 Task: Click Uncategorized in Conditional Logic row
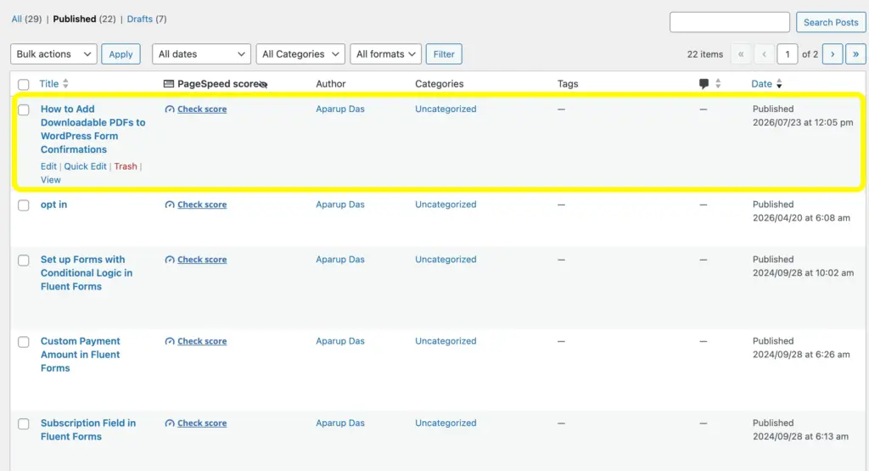pyautogui.click(x=446, y=260)
